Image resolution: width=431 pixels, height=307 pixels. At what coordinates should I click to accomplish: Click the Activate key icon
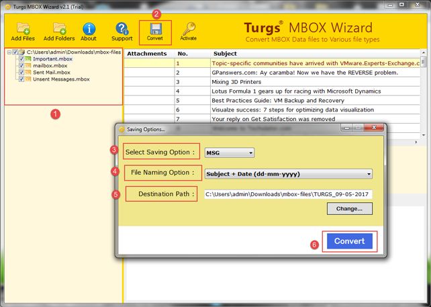click(189, 29)
